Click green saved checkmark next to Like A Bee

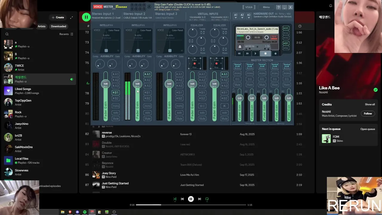click(x=375, y=90)
